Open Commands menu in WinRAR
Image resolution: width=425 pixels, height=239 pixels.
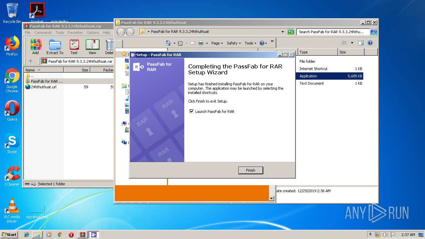pyautogui.click(x=43, y=33)
